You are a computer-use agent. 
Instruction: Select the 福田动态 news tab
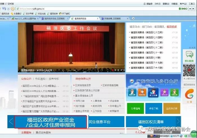135,27
